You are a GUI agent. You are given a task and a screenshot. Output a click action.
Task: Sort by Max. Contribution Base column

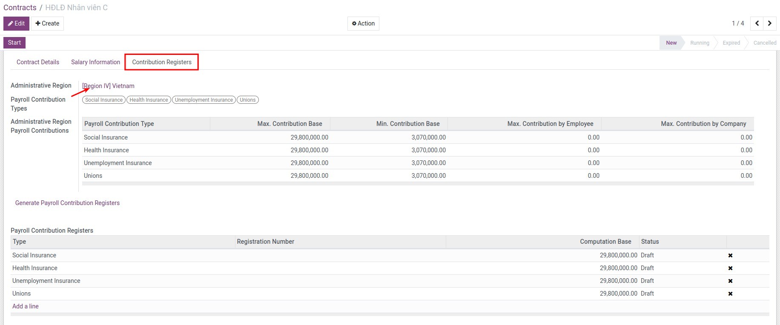click(x=290, y=124)
